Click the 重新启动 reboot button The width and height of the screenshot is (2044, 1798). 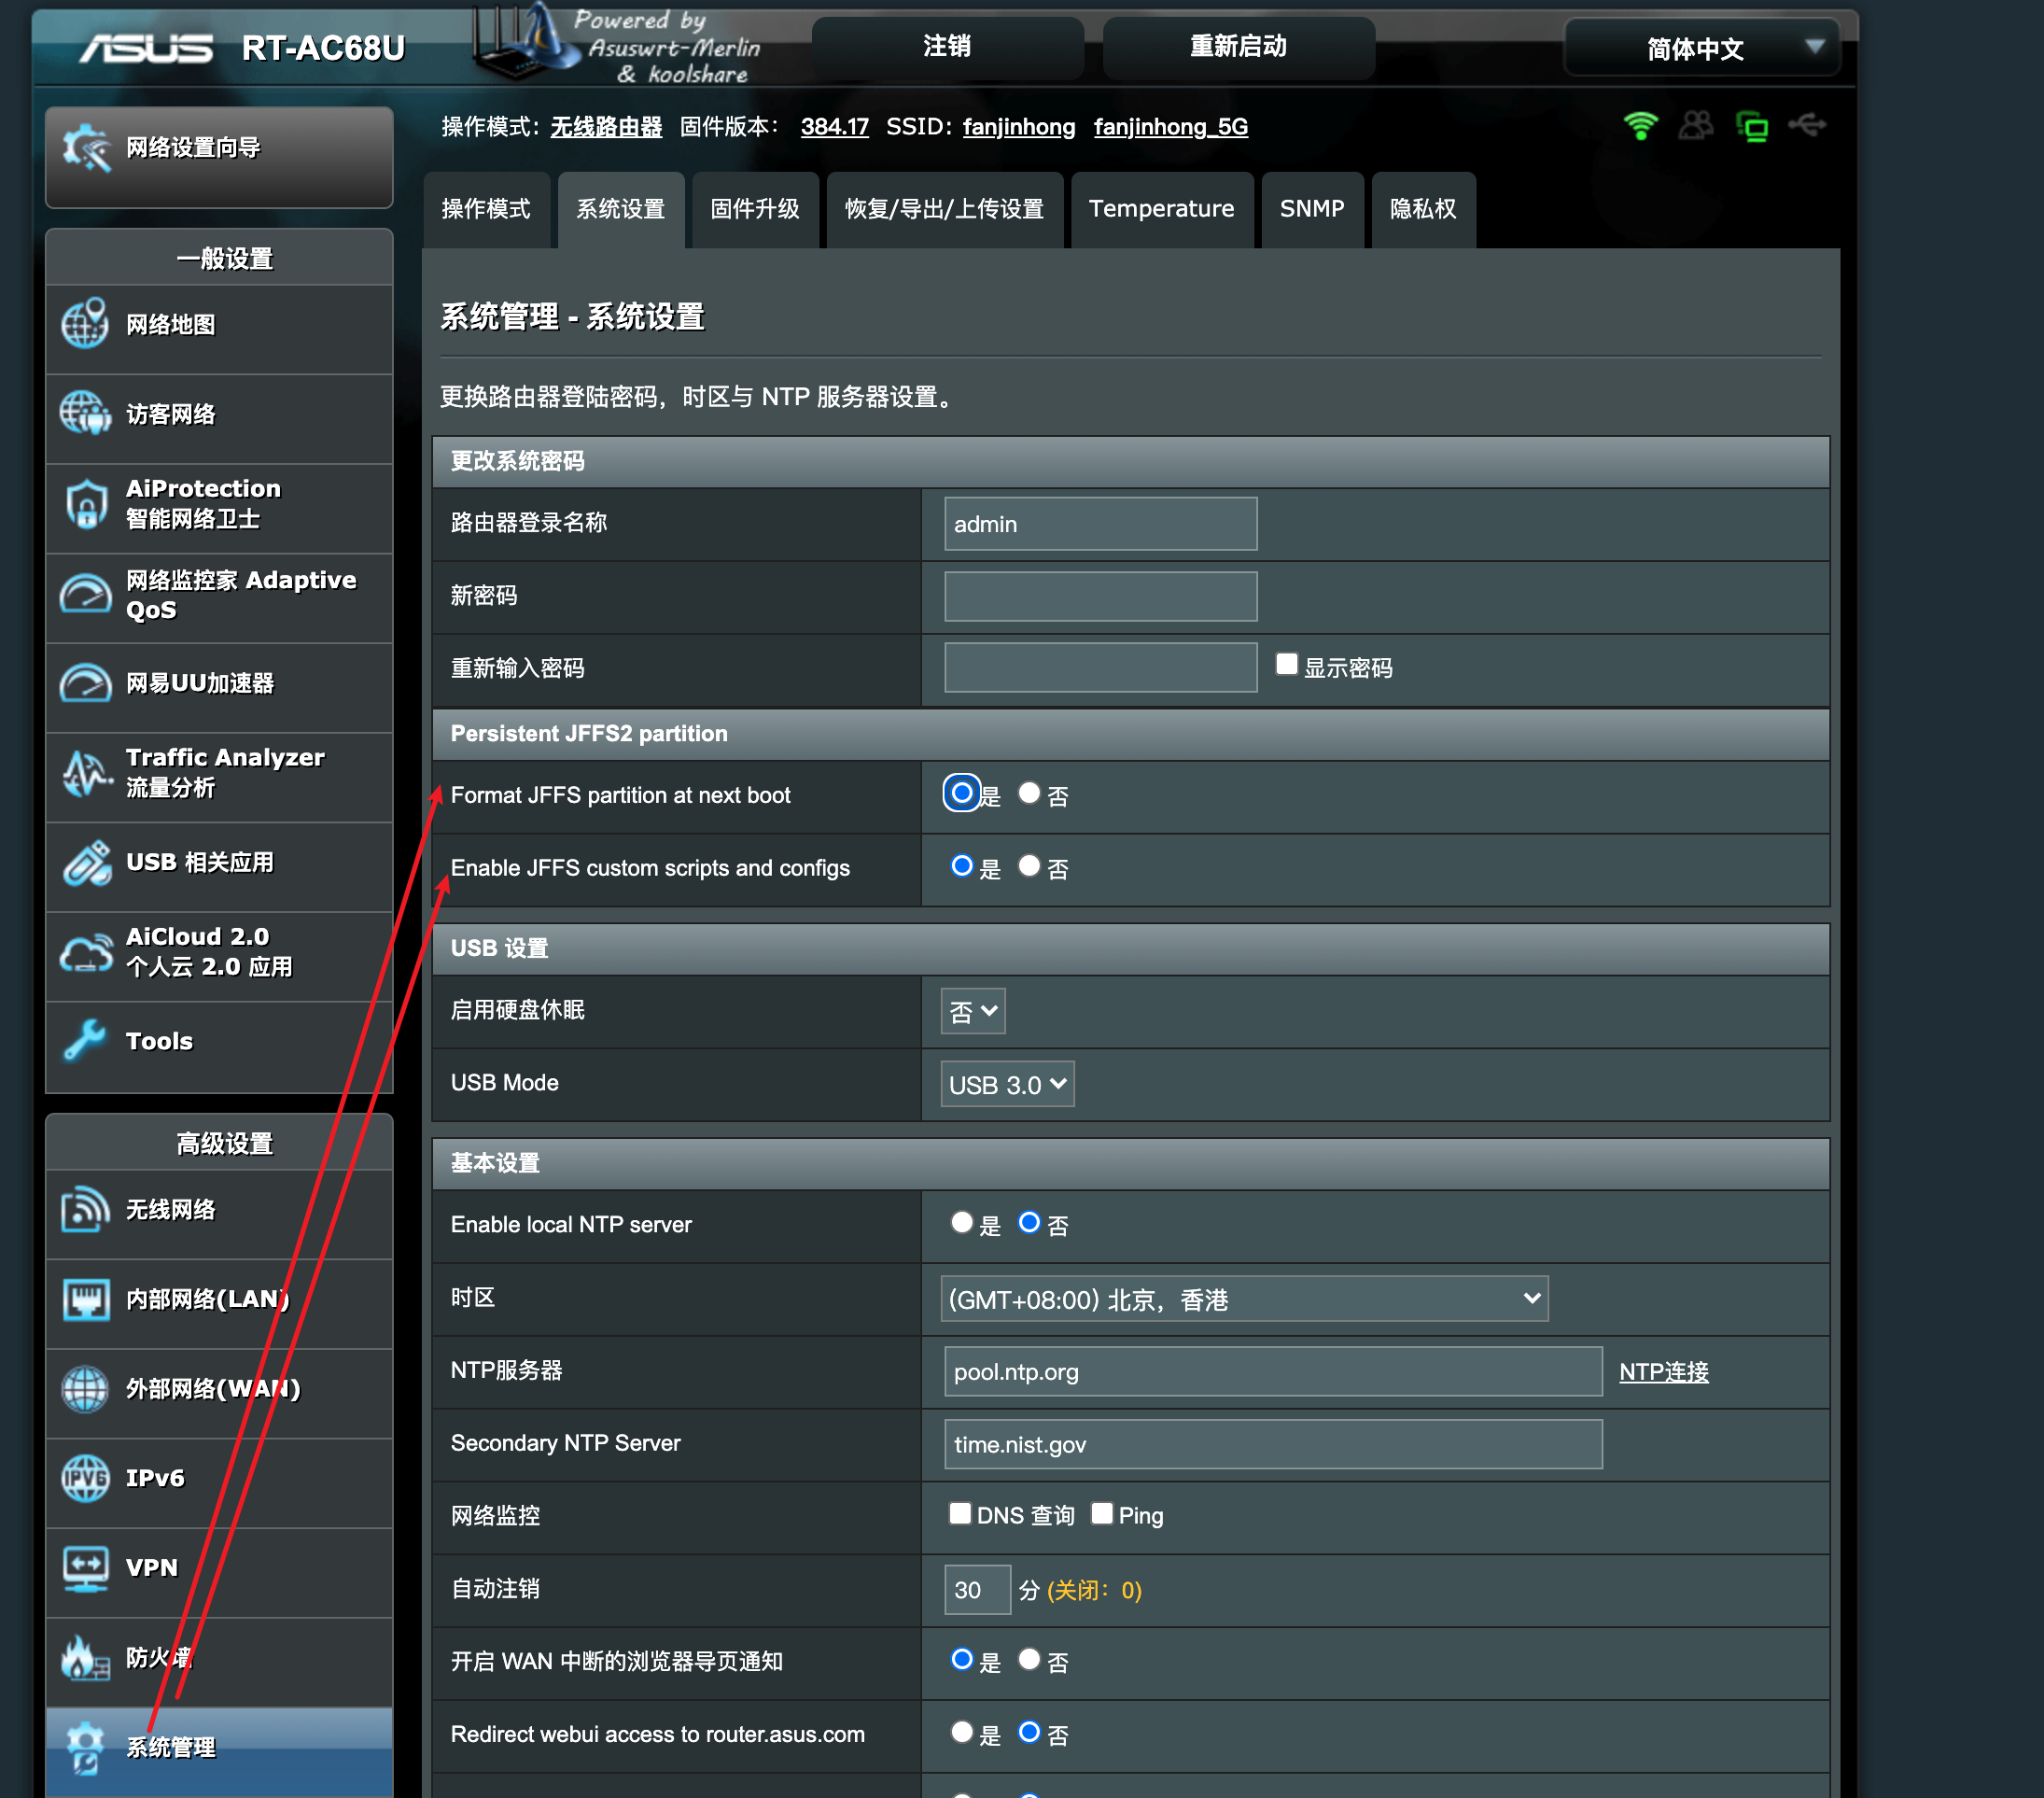click(1238, 46)
